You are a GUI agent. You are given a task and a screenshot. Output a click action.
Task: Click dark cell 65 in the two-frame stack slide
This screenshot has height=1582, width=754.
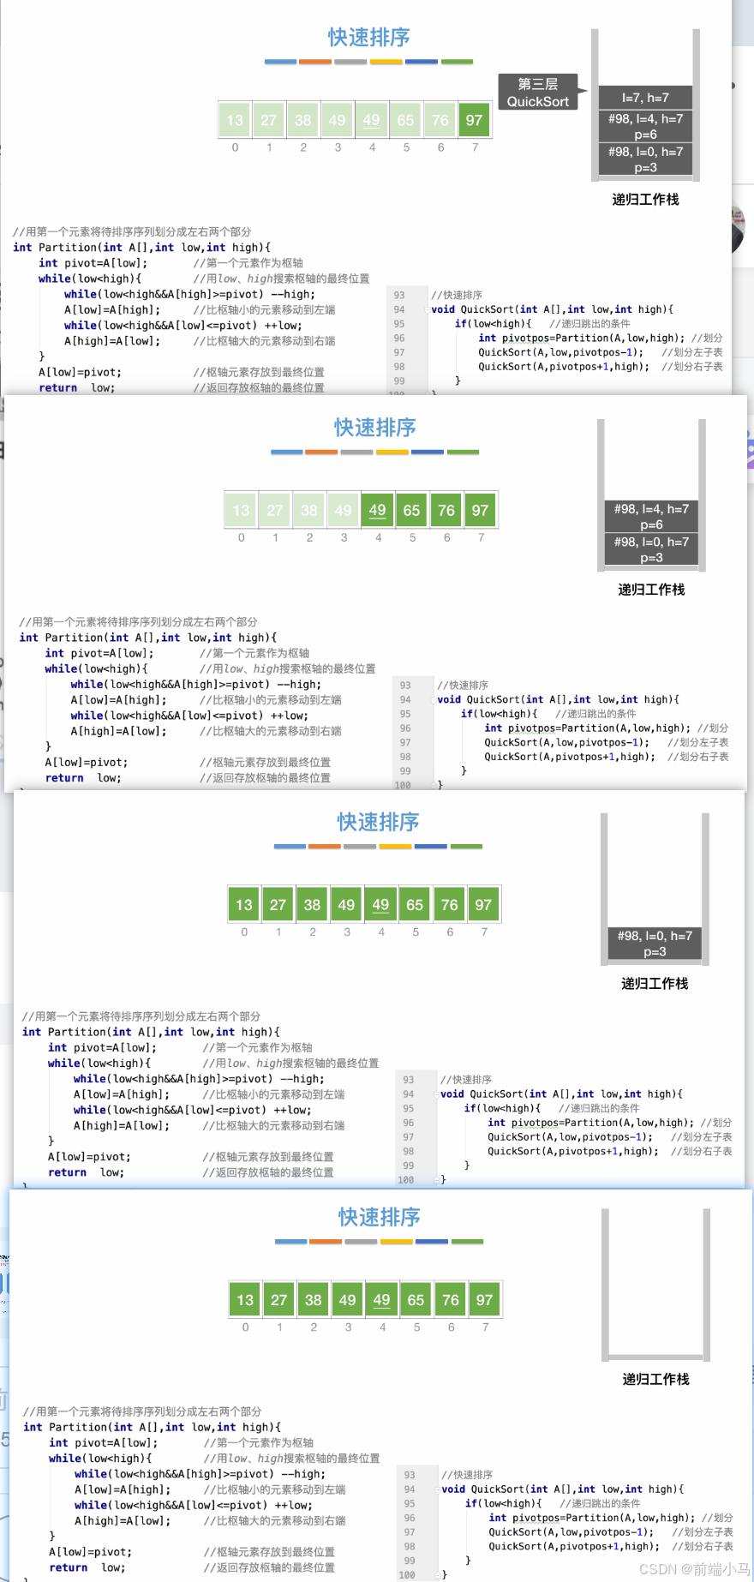[412, 510]
